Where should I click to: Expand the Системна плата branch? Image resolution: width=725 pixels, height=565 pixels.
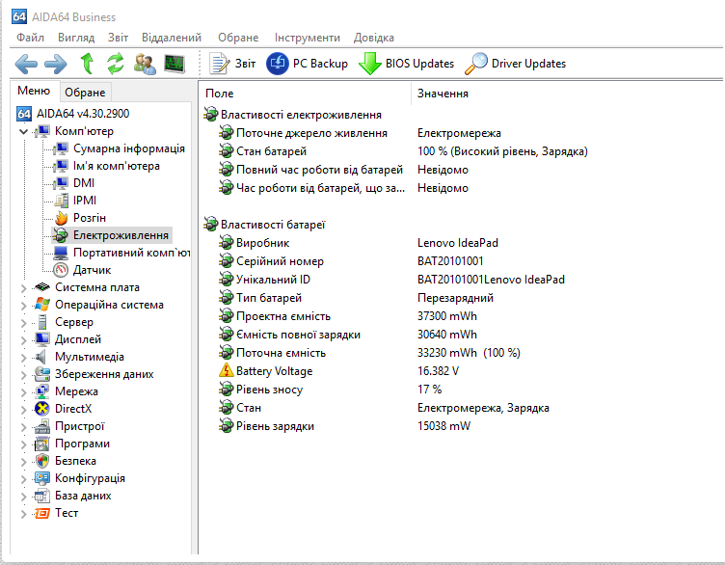click(x=23, y=288)
